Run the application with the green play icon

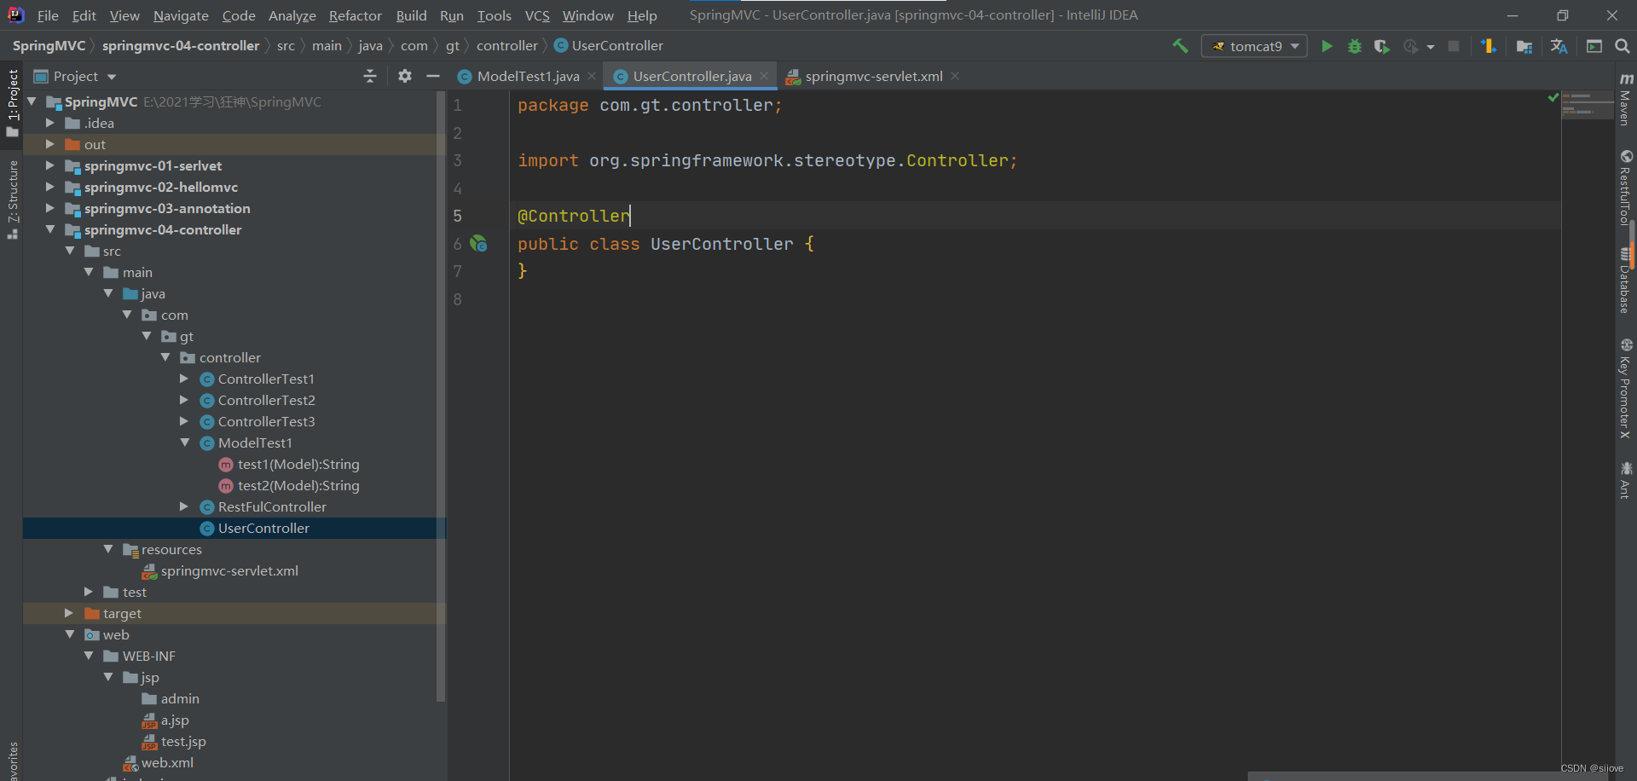coord(1327,46)
